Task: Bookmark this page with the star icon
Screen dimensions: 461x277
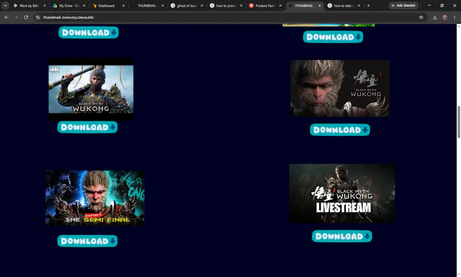Action: (x=421, y=17)
